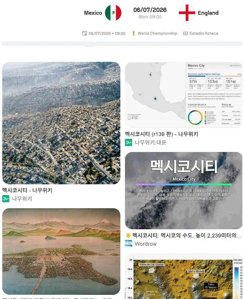244x299 pixels.
Task: Click the Wordrow source name
Action: pos(146,244)
